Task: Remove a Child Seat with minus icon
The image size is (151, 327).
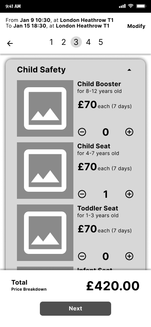Action: 82,194
